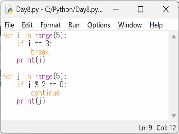Click the 'break' keyword in code
Screen dimensions: 179x134
pyautogui.click(x=40, y=52)
